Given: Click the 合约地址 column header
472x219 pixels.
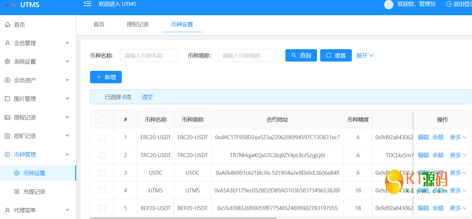Looking at the screenshot, I should coord(278,119).
